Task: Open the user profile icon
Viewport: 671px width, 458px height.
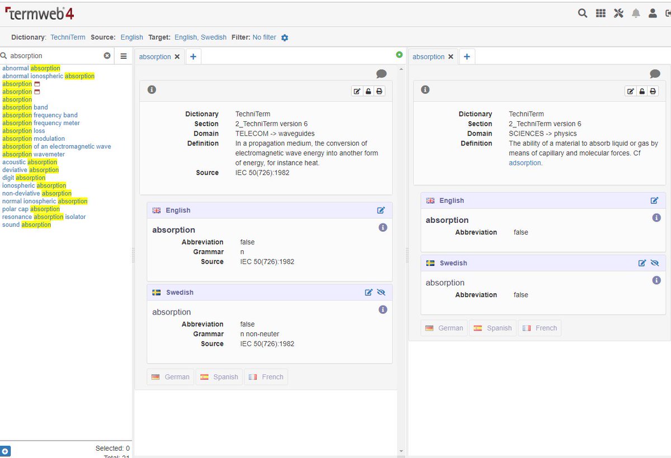Action: [x=653, y=13]
